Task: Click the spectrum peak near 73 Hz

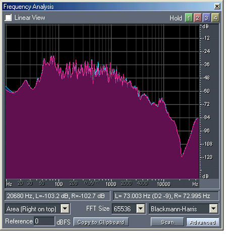Action: click(52, 57)
